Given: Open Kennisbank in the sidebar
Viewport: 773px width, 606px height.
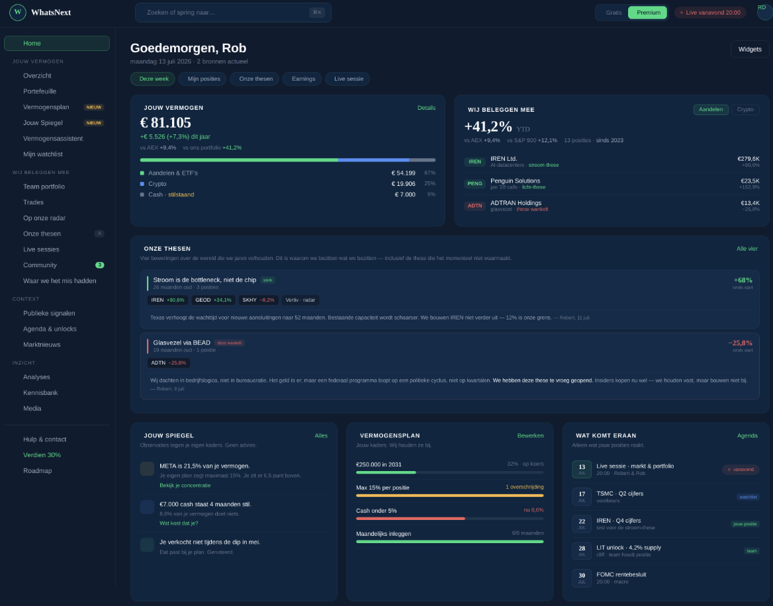Looking at the screenshot, I should [x=57, y=393].
